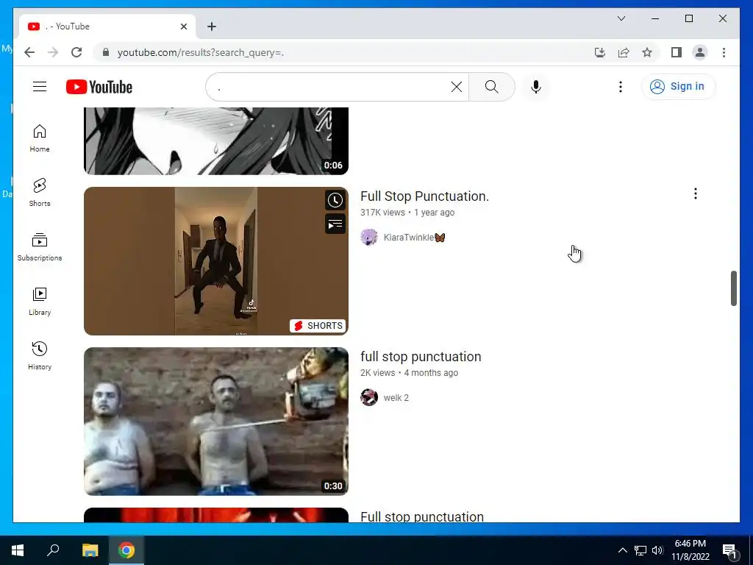Share this page icon in address bar

[x=624, y=52]
